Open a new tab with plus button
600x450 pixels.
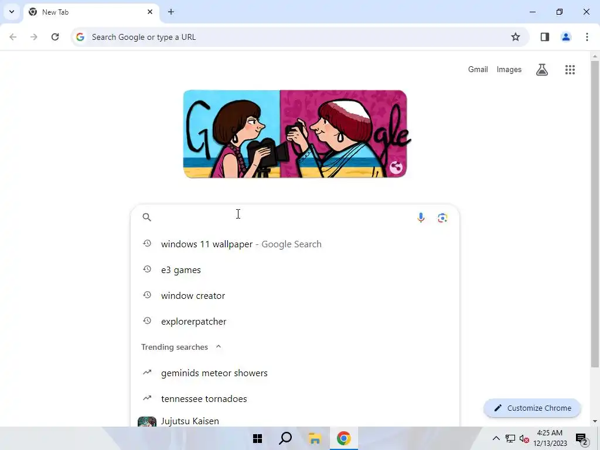pyautogui.click(x=171, y=12)
